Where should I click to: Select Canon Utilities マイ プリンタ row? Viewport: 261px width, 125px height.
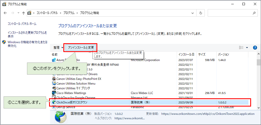pyautogui.click(x=150, y=88)
